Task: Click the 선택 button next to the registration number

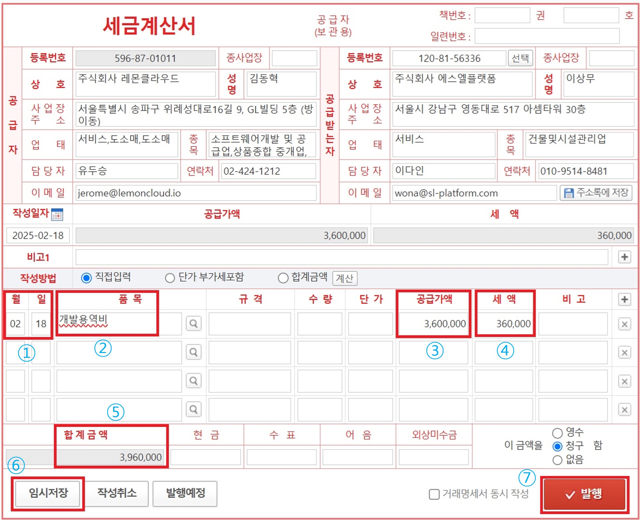Action: (520, 58)
